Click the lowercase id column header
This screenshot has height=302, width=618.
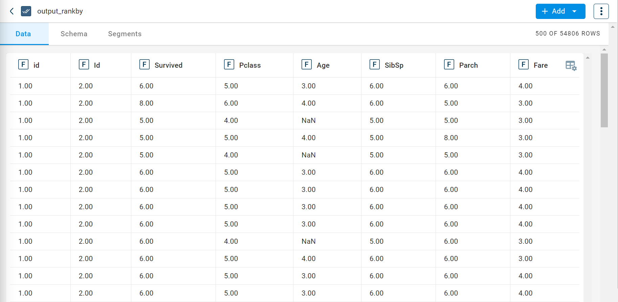36,65
